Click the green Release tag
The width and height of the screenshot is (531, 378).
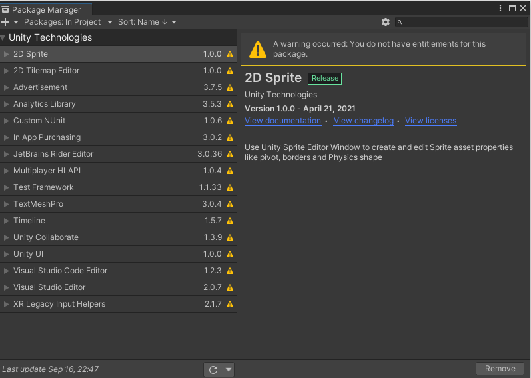pyautogui.click(x=324, y=78)
